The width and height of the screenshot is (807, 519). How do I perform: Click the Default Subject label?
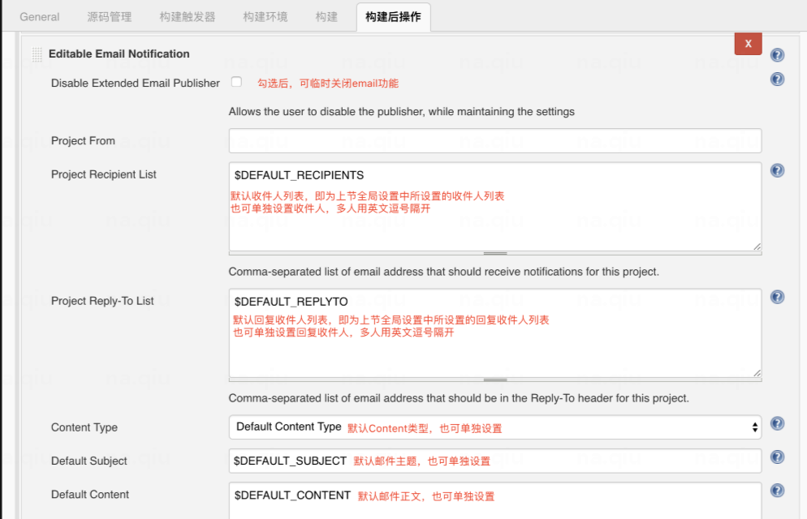tap(89, 461)
